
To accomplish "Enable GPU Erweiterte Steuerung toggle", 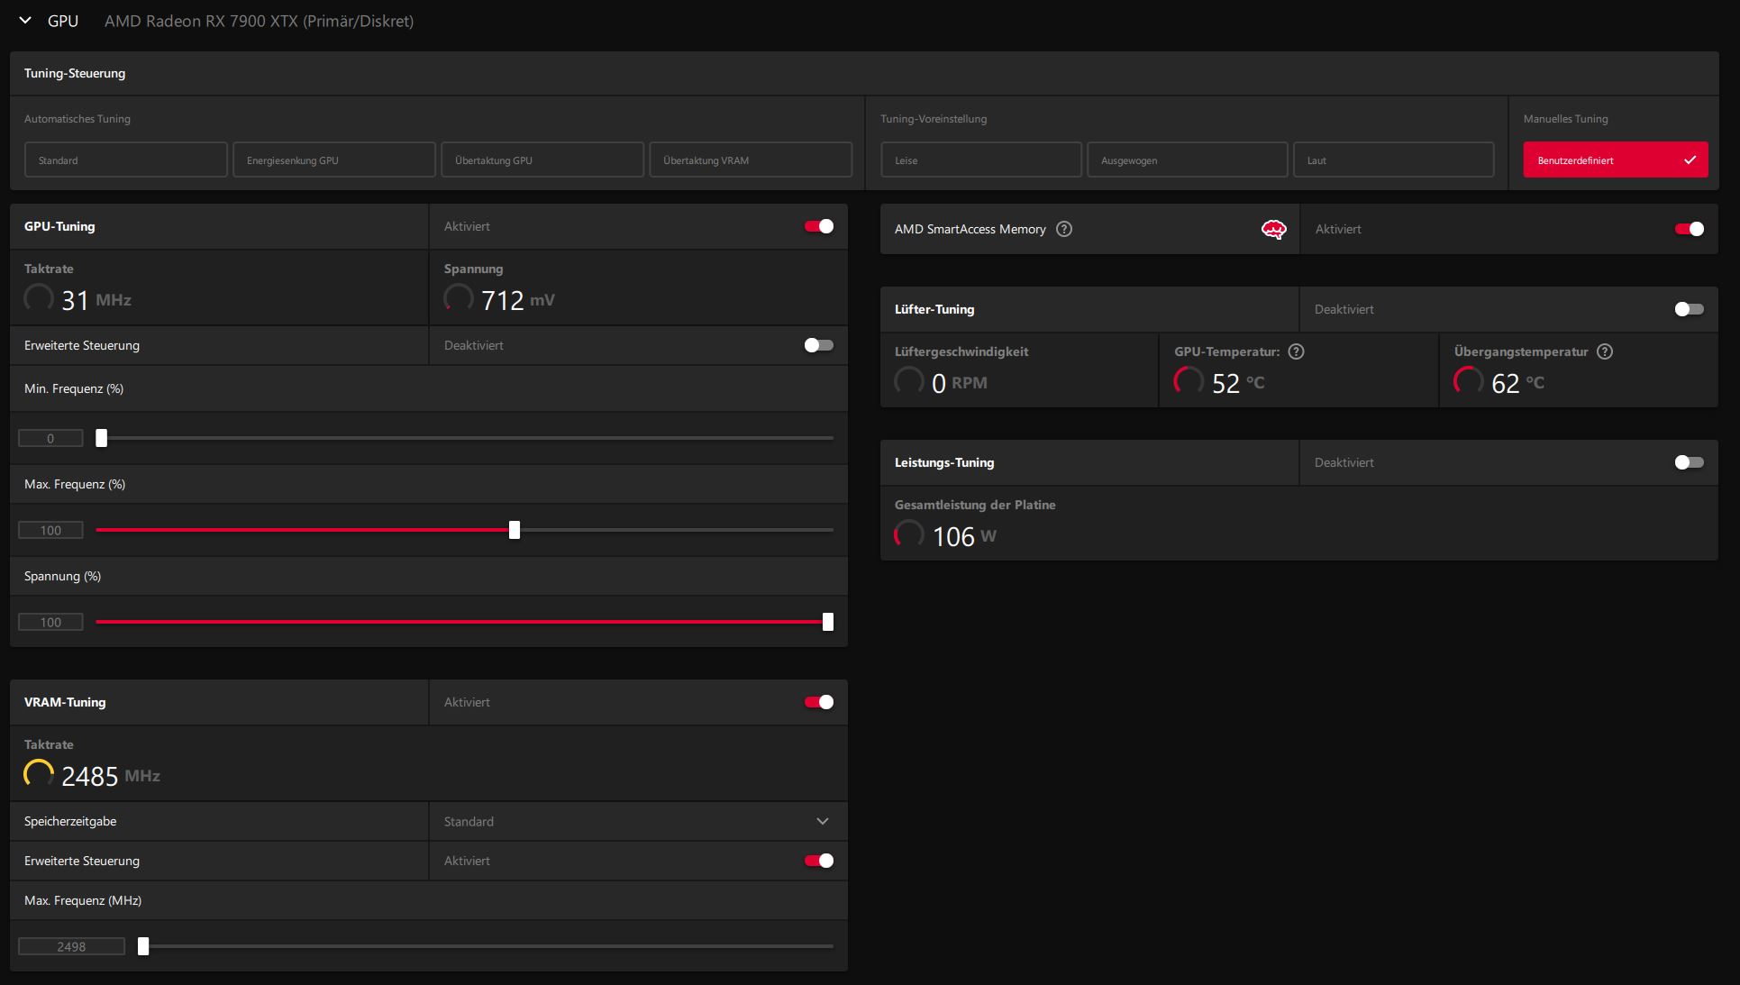I will coord(818,345).
